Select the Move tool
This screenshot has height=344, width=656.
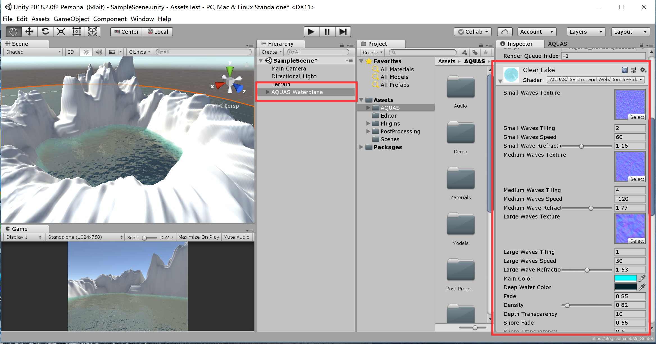[x=29, y=32]
